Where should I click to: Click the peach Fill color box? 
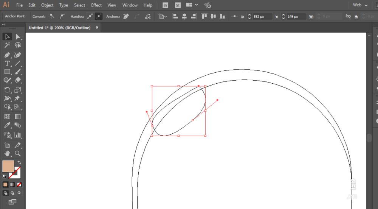tap(8, 166)
